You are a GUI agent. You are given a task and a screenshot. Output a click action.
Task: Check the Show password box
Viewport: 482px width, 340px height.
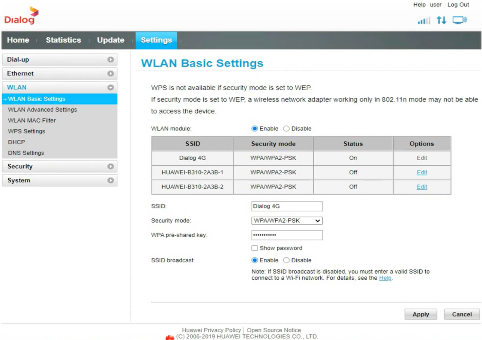coord(255,248)
